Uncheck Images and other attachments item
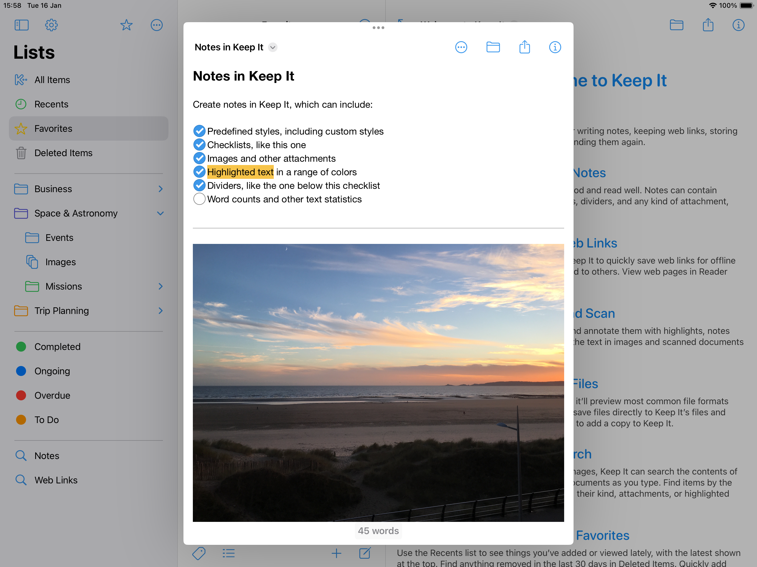Screen dimensions: 757x567 (x=199, y=158)
